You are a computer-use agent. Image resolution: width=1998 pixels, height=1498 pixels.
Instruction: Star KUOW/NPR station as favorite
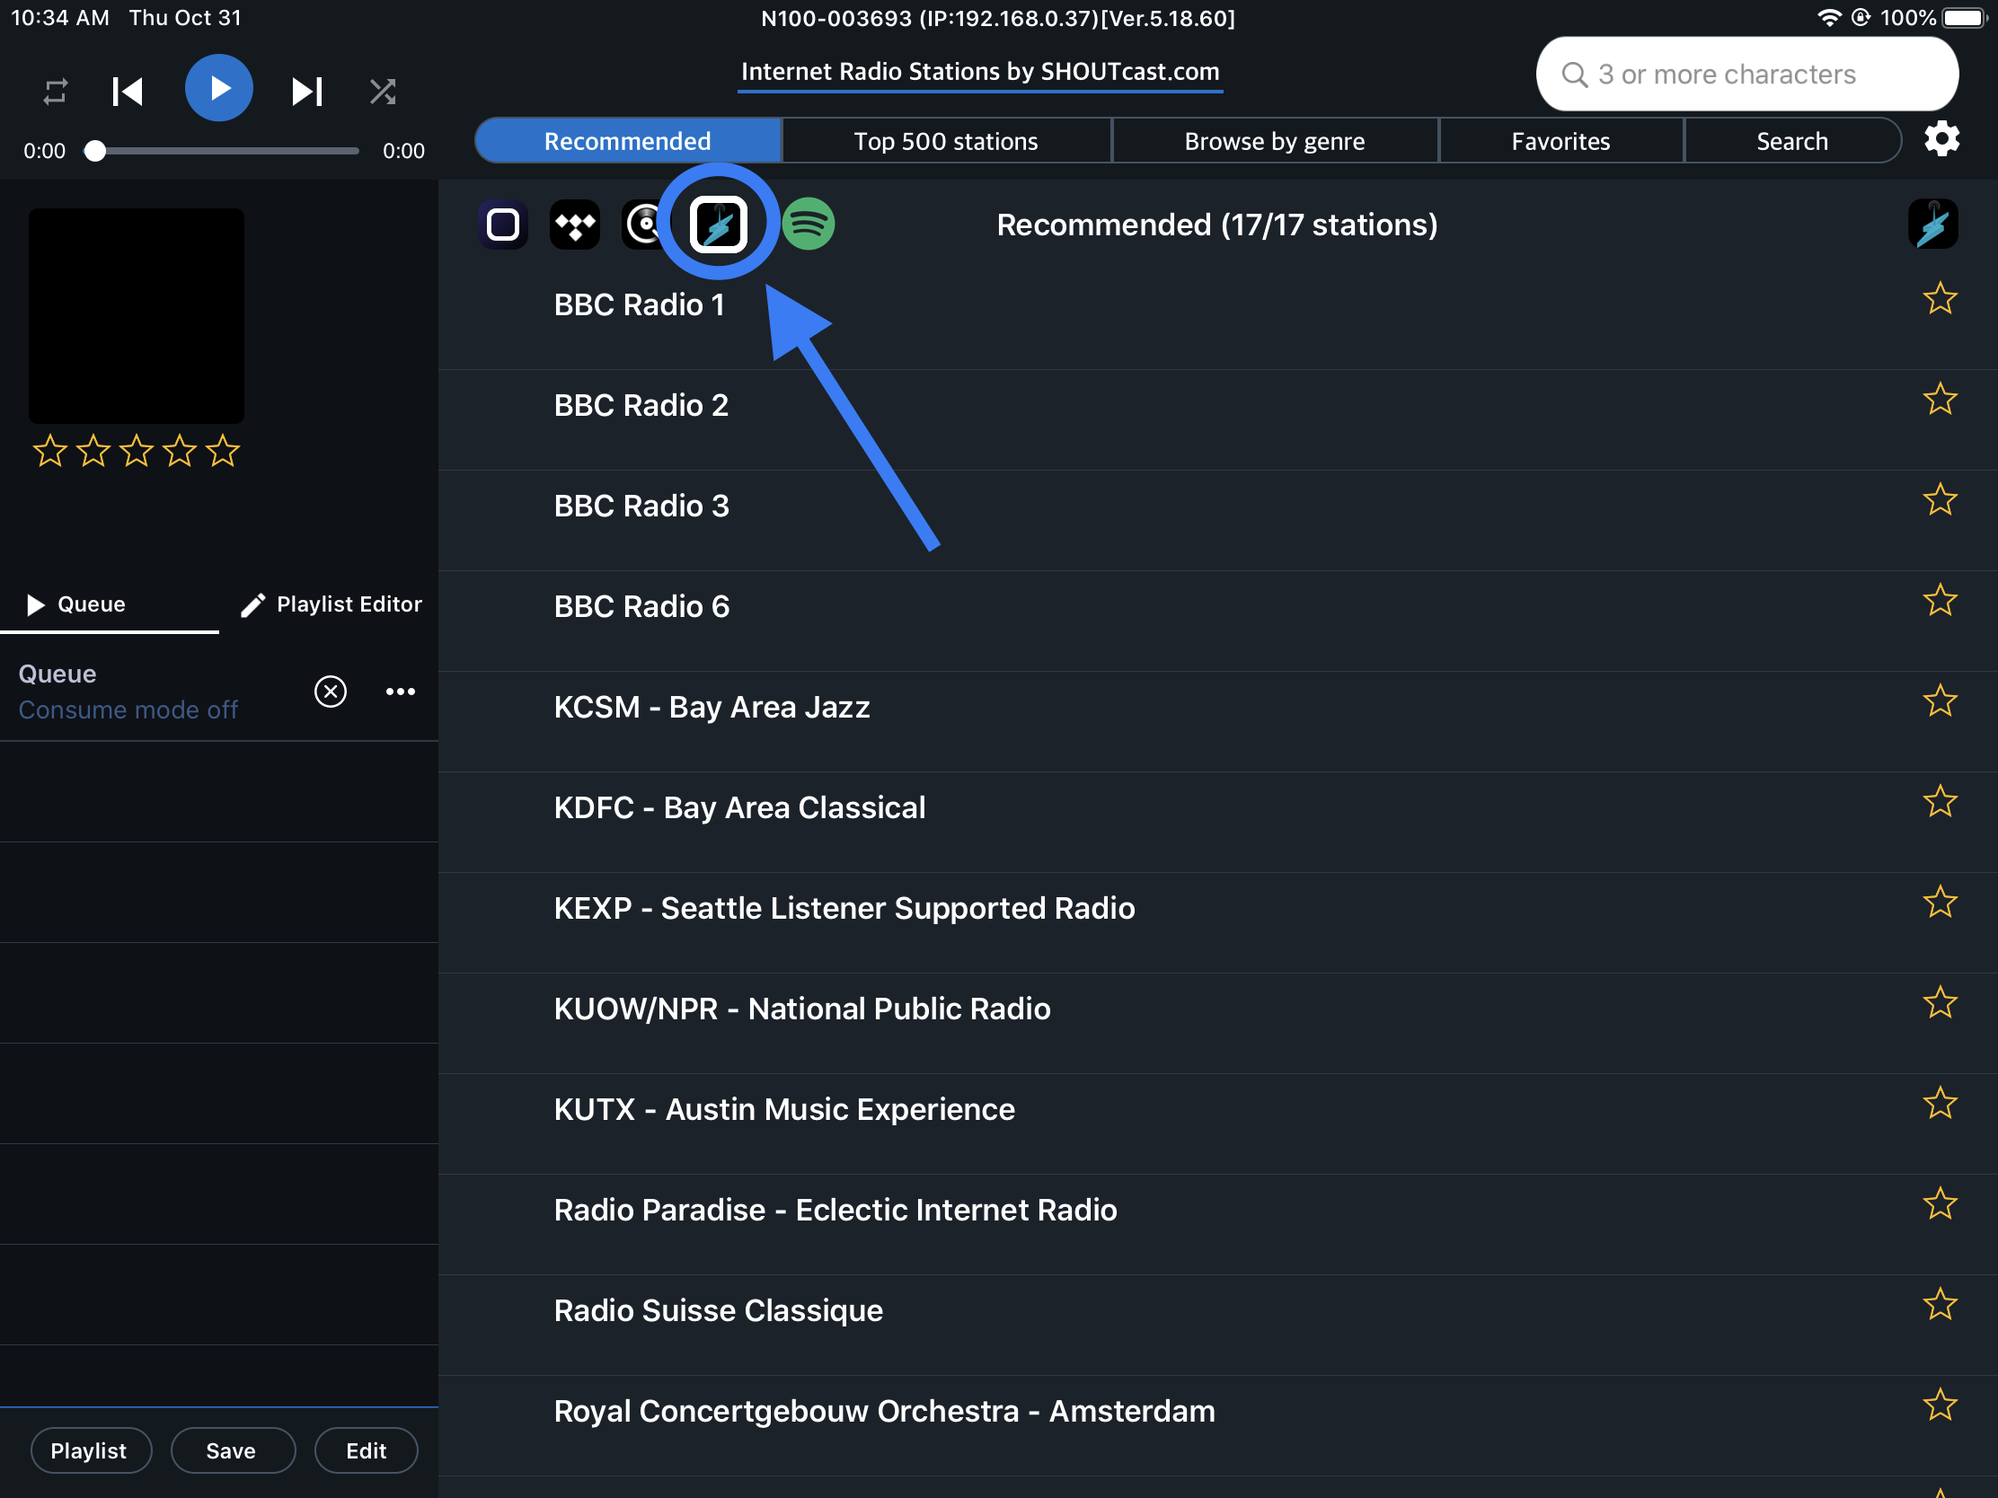1940,1002
